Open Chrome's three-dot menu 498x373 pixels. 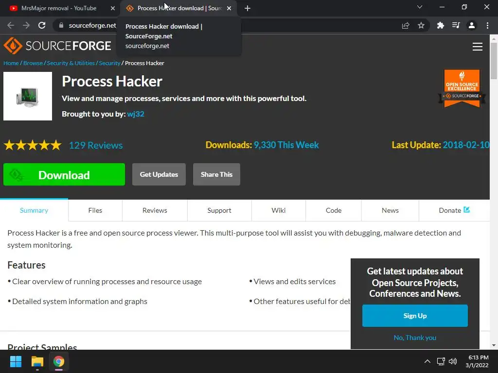coord(487,25)
